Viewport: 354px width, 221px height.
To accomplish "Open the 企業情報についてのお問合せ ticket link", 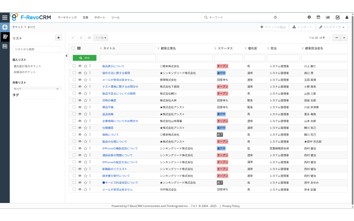I will pyautogui.click(x=120, y=121).
